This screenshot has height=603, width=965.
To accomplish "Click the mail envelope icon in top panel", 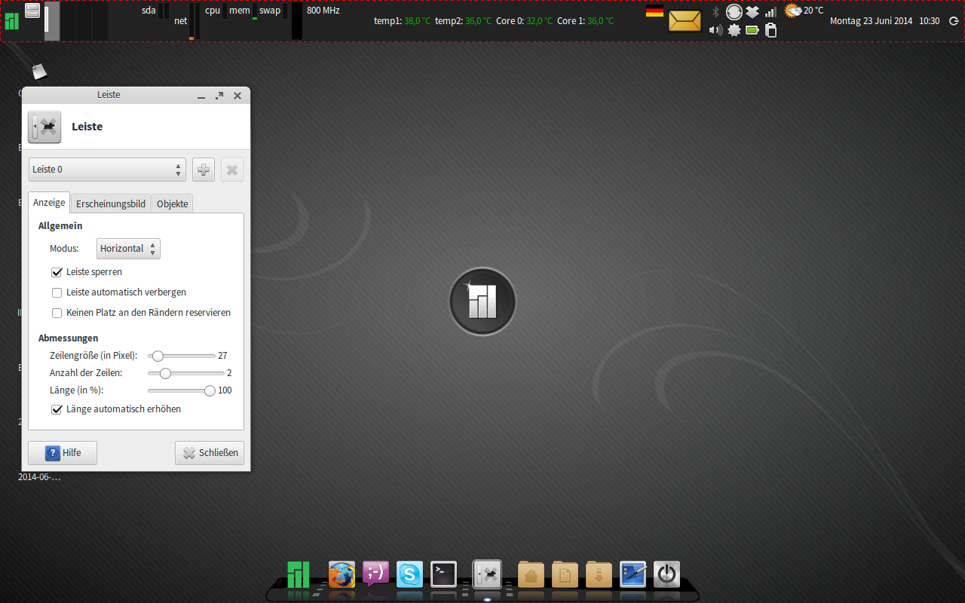I will coord(685,20).
